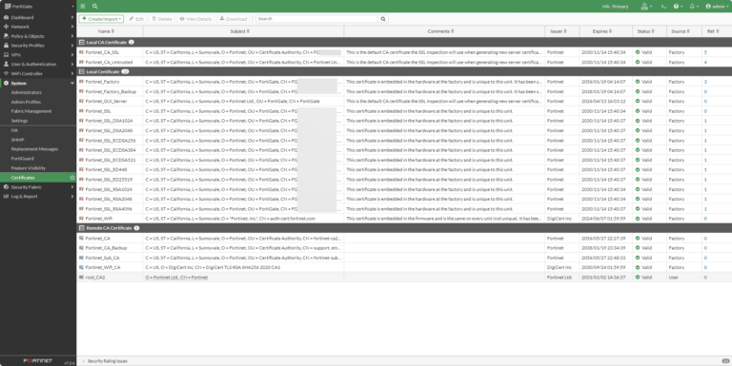732x366 pixels.
Task: Click the green Valid status icon for Fortinet_GUI_Server
Action: tap(638, 101)
